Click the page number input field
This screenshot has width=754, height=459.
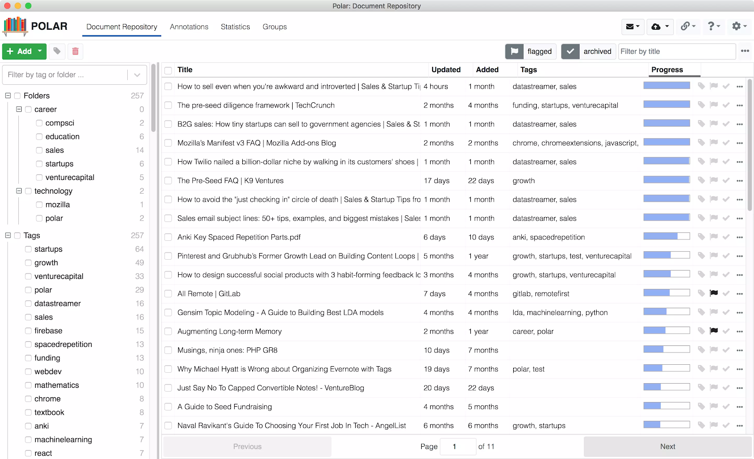[x=458, y=447]
